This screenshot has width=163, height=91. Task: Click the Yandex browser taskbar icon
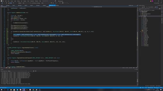(x=30, y=90)
